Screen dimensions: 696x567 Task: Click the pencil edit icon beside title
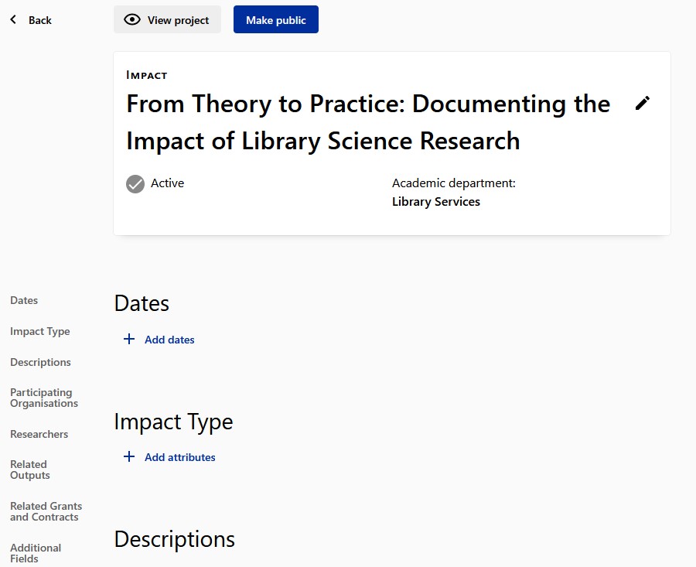[x=643, y=104]
